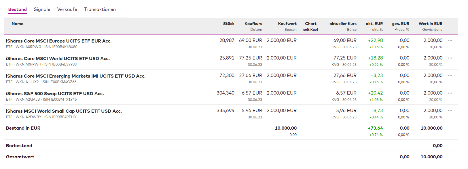The image size is (468, 169).
Task: Open options menu for iShares S&P 500 Swap
Action: click(x=450, y=93)
